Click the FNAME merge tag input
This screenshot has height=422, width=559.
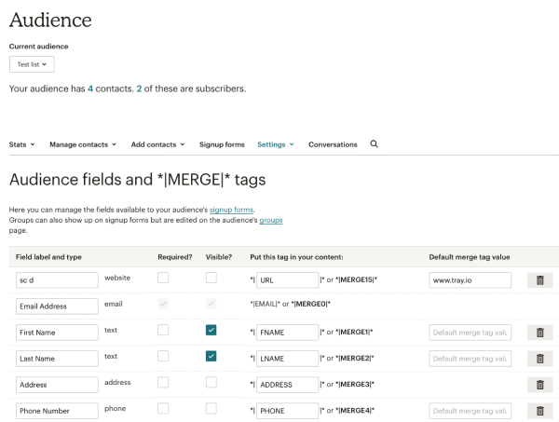287,332
